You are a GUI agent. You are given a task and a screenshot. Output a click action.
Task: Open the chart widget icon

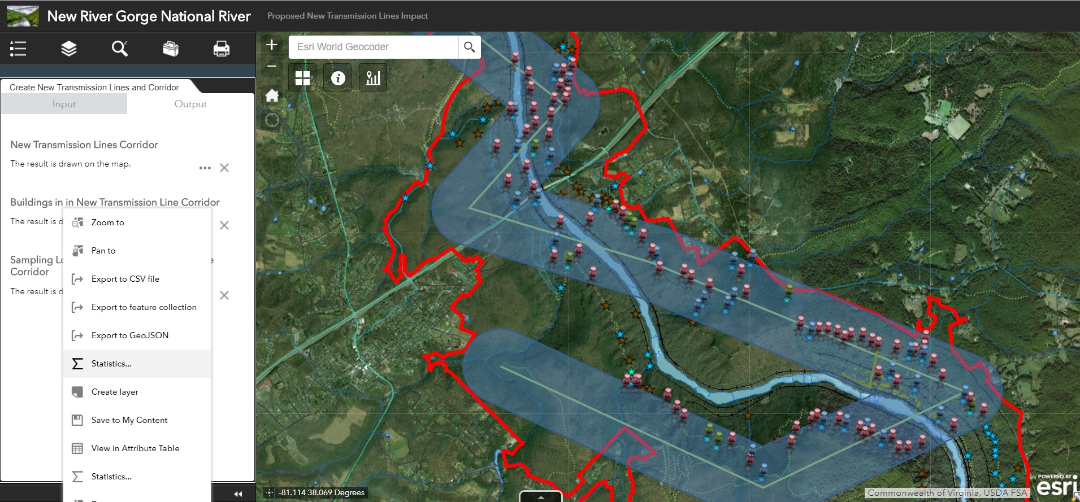coord(373,78)
